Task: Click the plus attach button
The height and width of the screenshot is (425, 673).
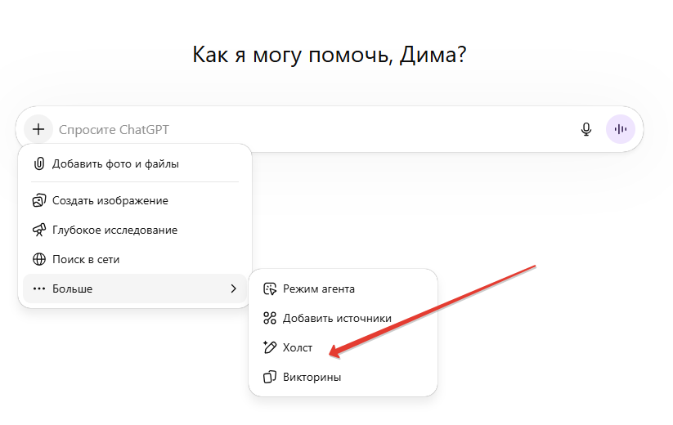Action: 38,129
